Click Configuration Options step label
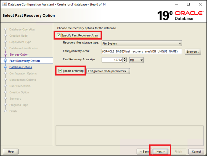207x156 pixels. point(23,73)
